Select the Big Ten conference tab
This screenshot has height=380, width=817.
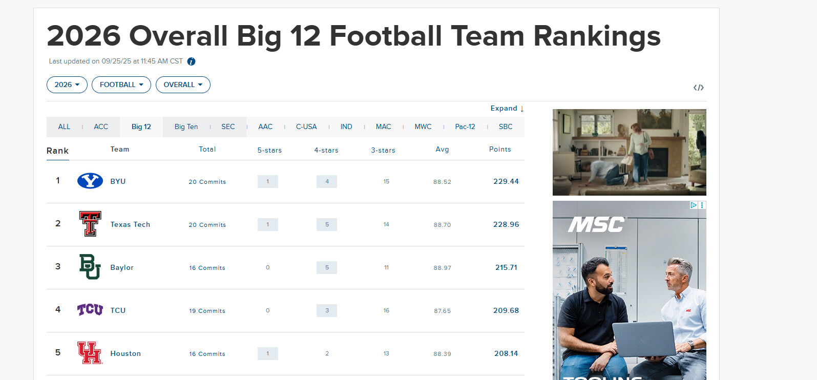186,127
